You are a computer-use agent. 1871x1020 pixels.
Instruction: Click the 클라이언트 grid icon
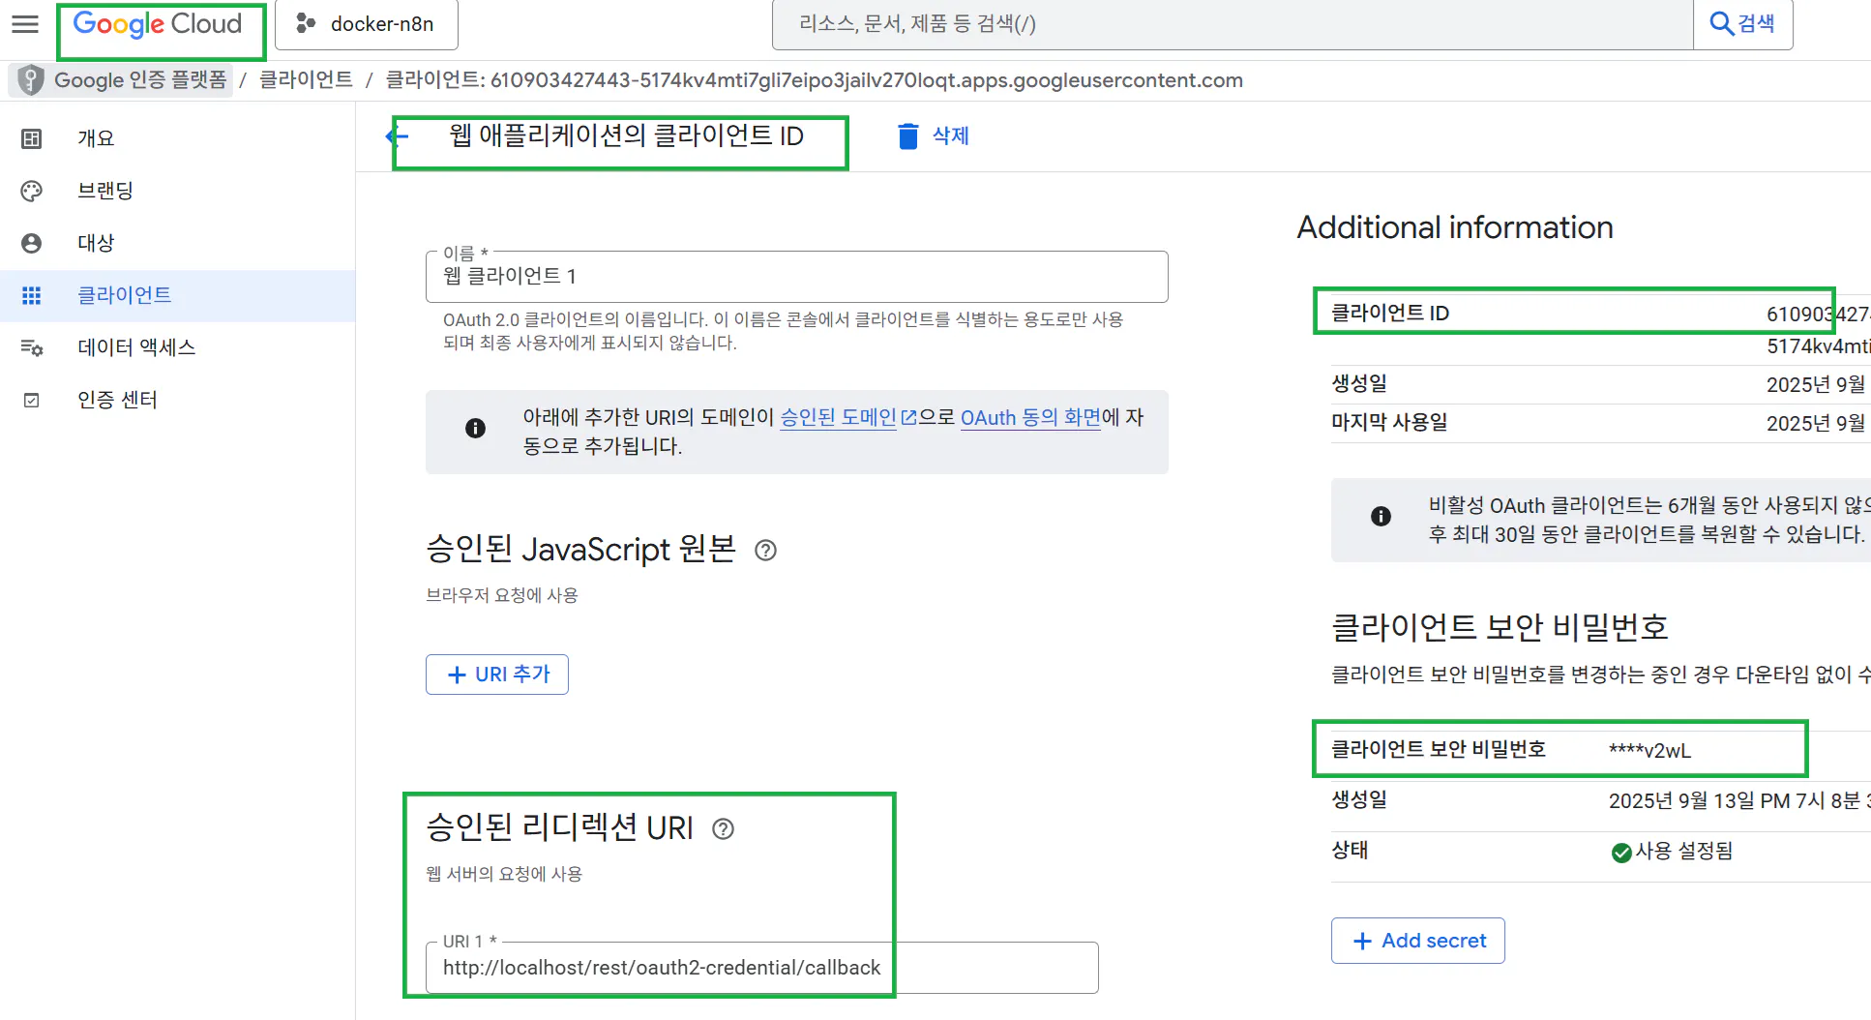click(32, 295)
